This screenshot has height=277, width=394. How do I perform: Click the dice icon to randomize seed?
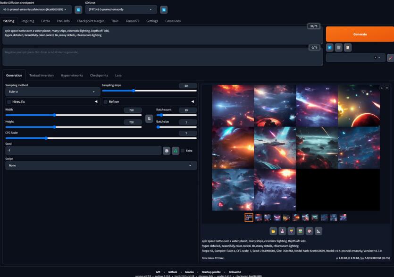click(x=167, y=151)
